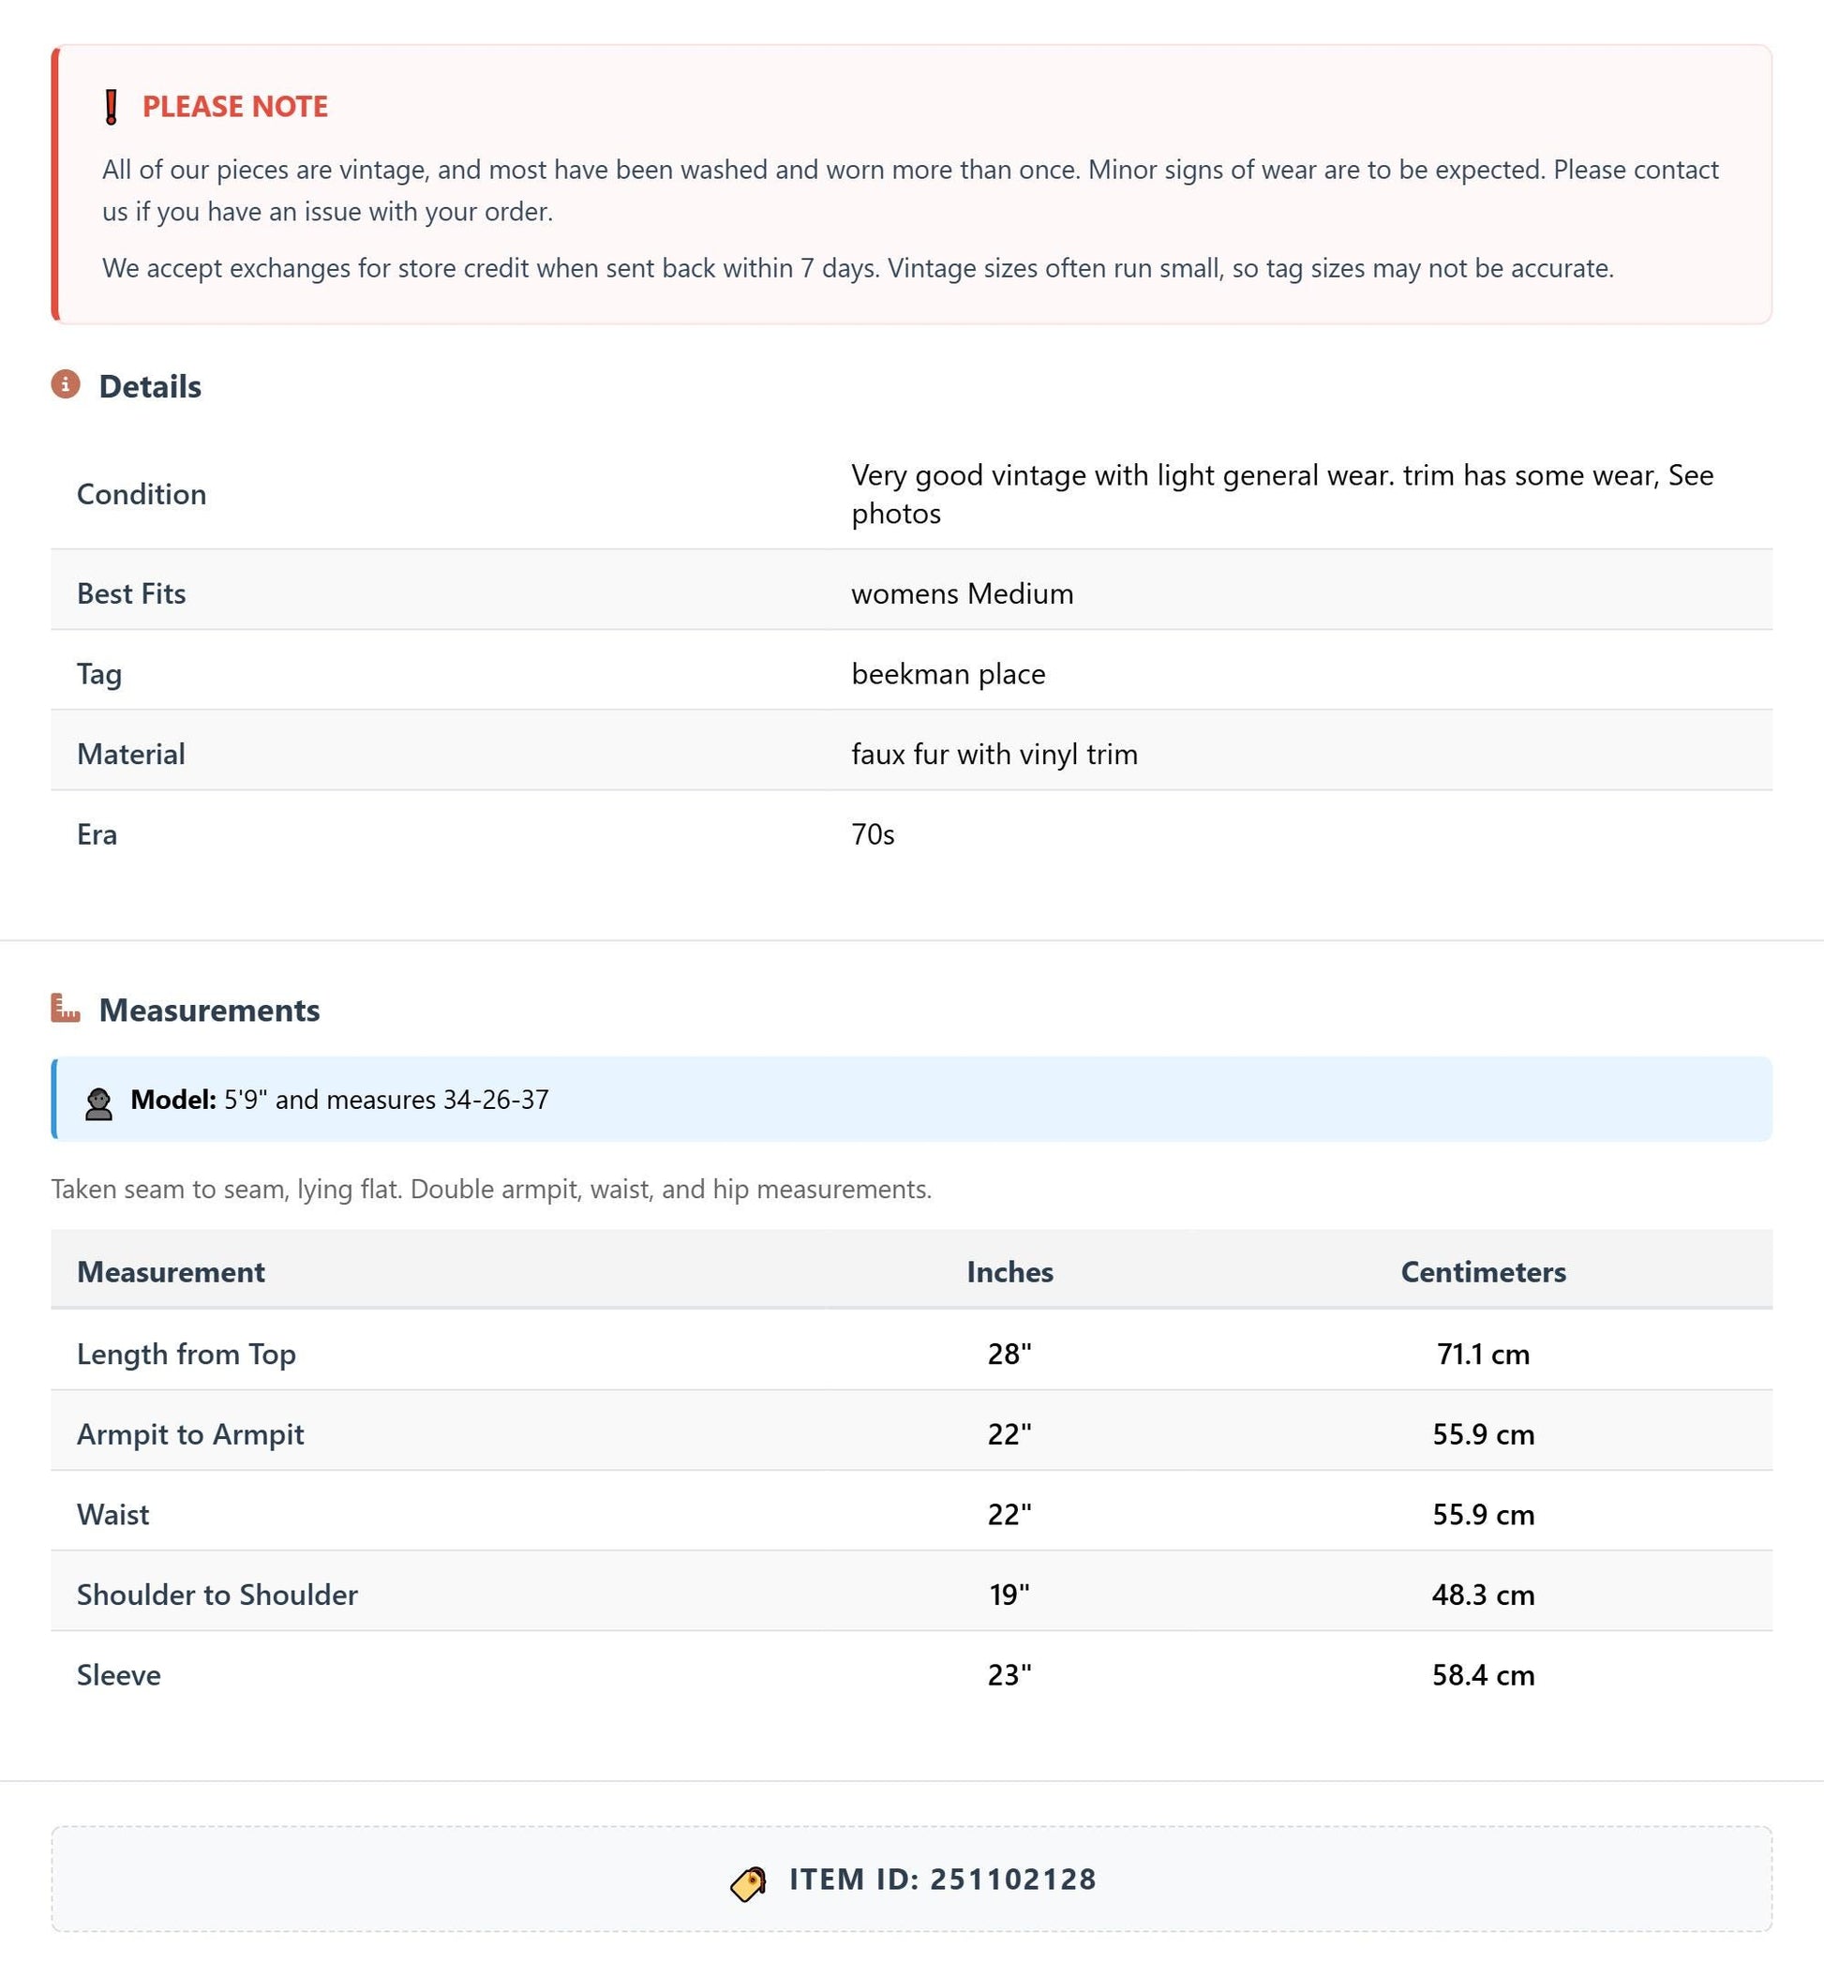
Task: Click the Centimeters column header
Action: pyautogui.click(x=1483, y=1271)
